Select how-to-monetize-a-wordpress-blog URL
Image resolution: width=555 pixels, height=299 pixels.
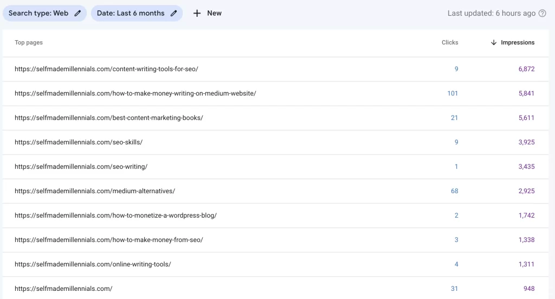[115, 215]
